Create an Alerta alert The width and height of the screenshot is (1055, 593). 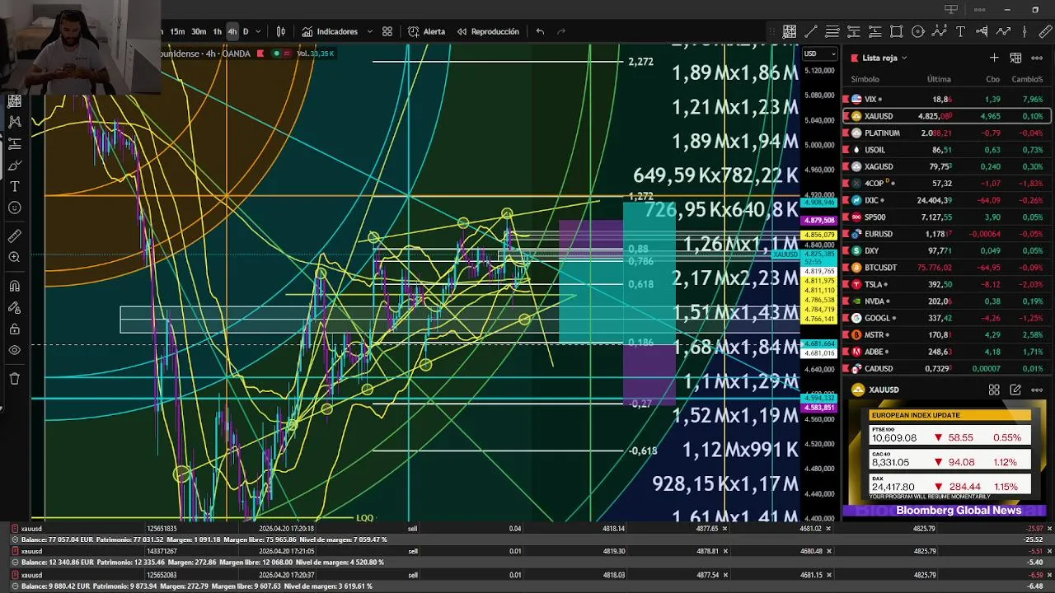[x=427, y=31]
